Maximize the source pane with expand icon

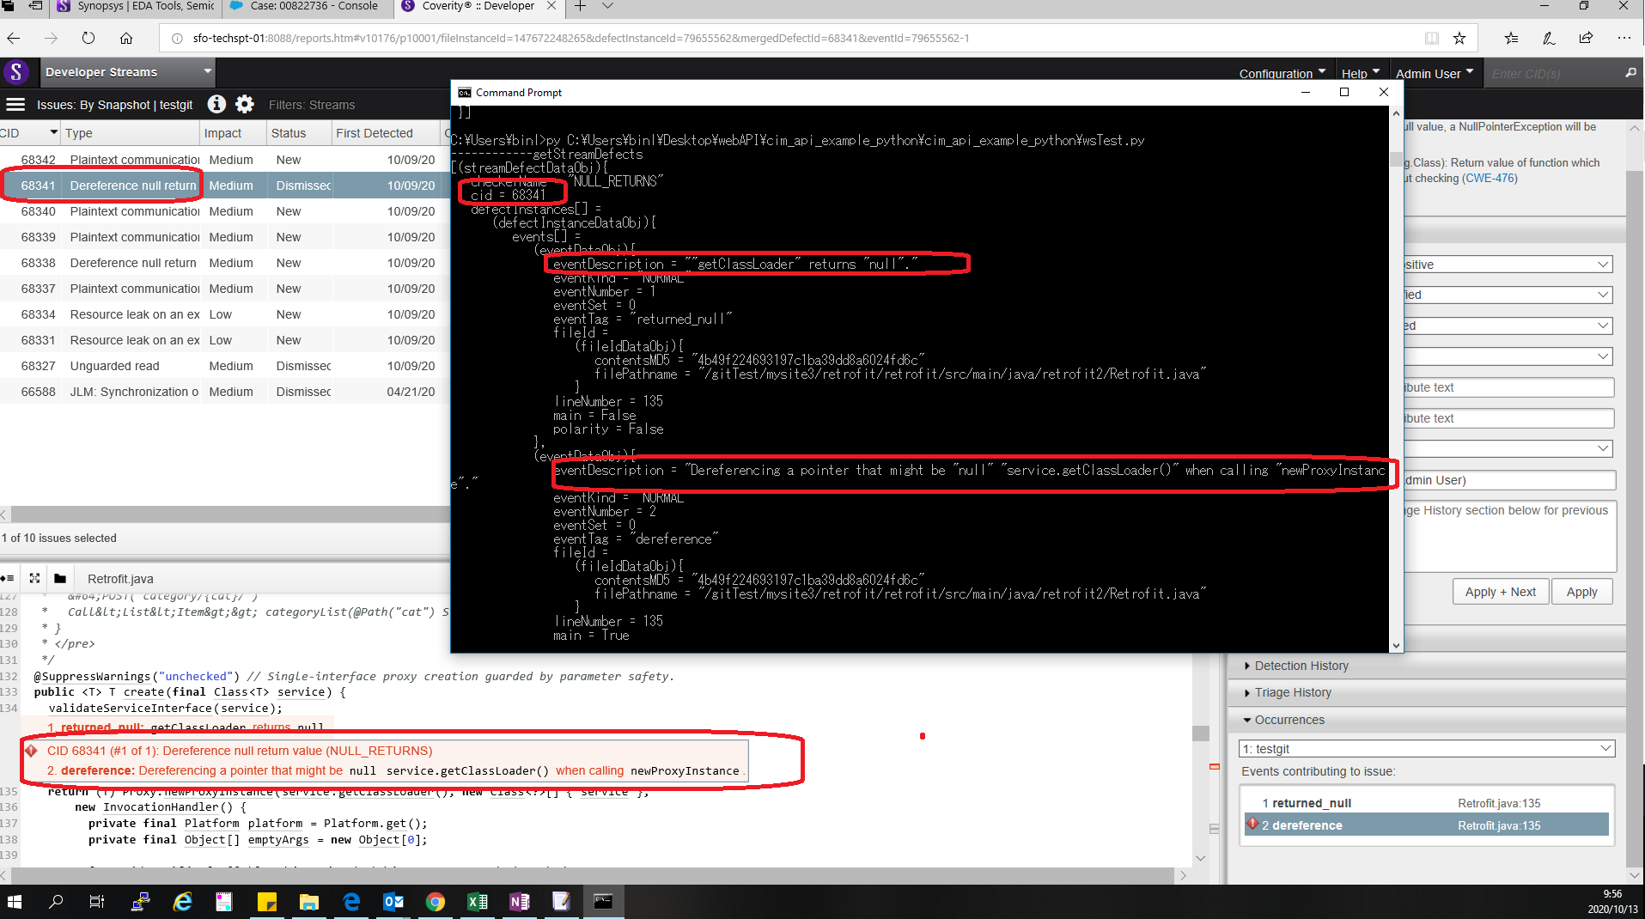coord(34,578)
